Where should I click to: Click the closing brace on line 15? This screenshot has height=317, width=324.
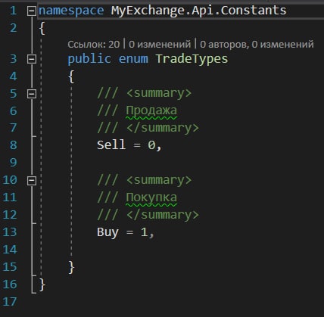[x=71, y=267]
